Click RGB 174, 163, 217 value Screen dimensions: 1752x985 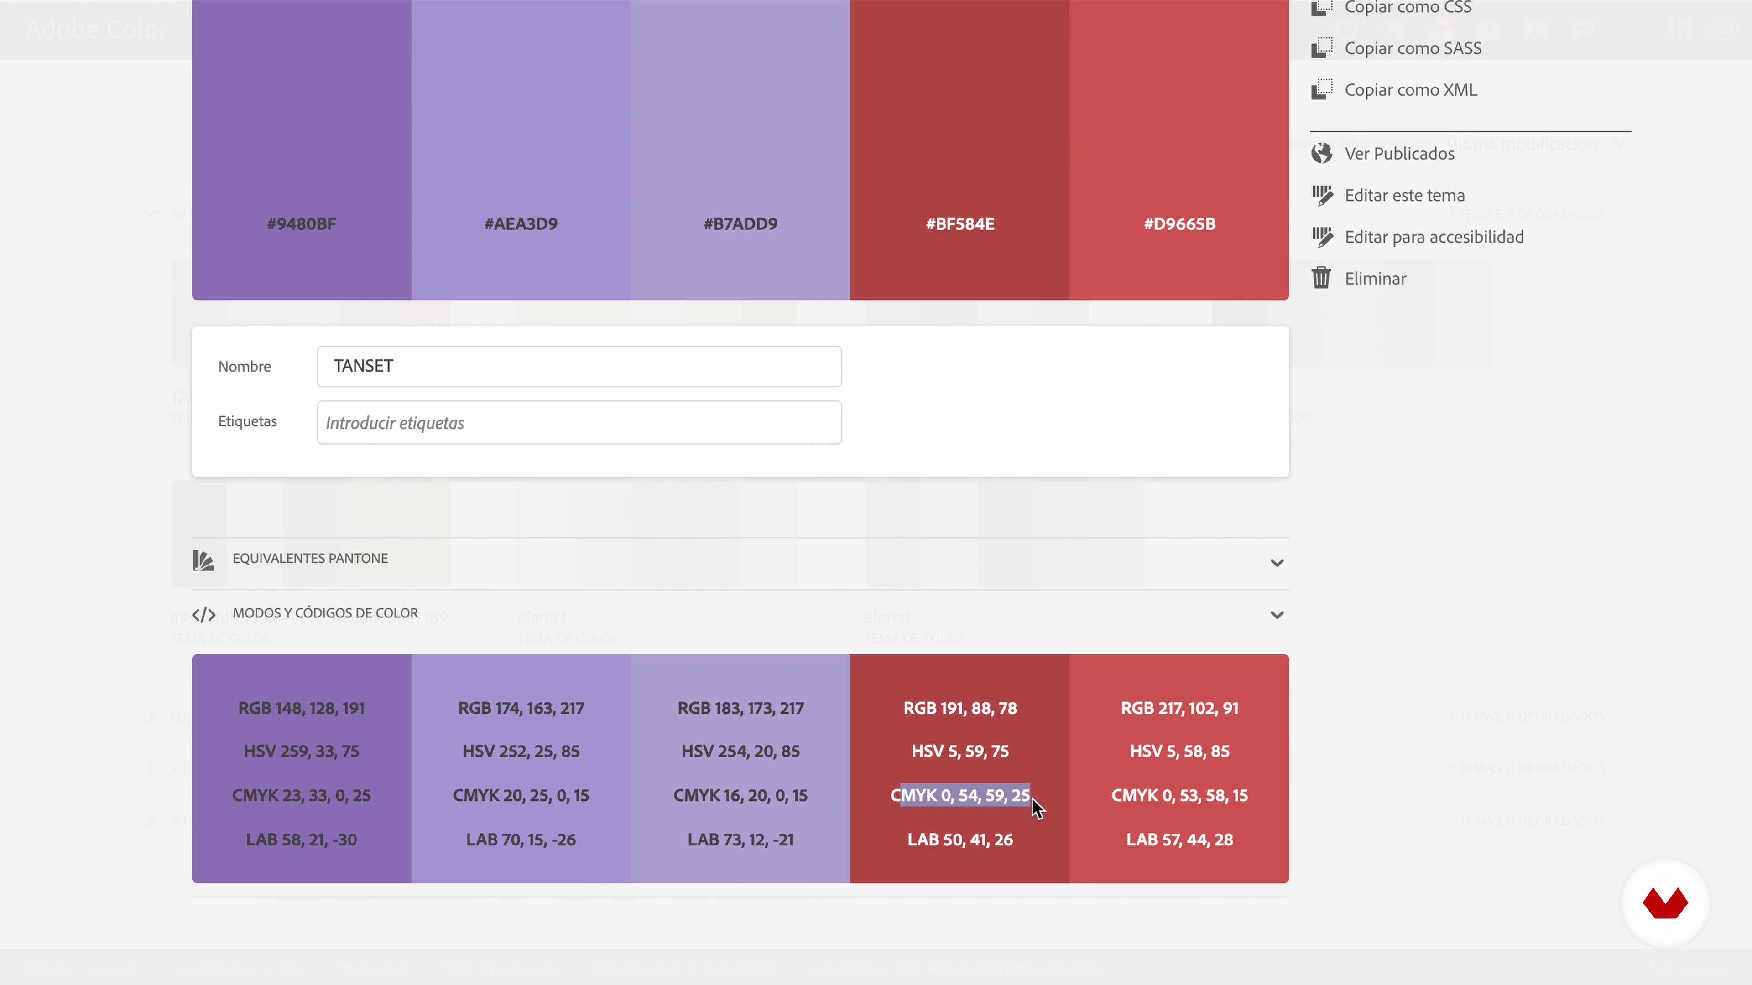(x=521, y=708)
